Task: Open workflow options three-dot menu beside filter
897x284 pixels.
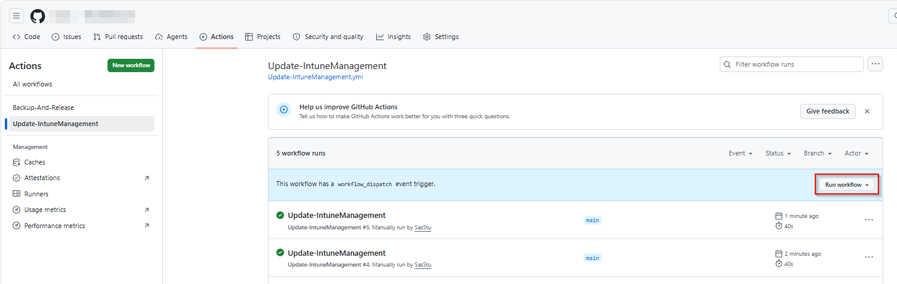Action: (875, 64)
